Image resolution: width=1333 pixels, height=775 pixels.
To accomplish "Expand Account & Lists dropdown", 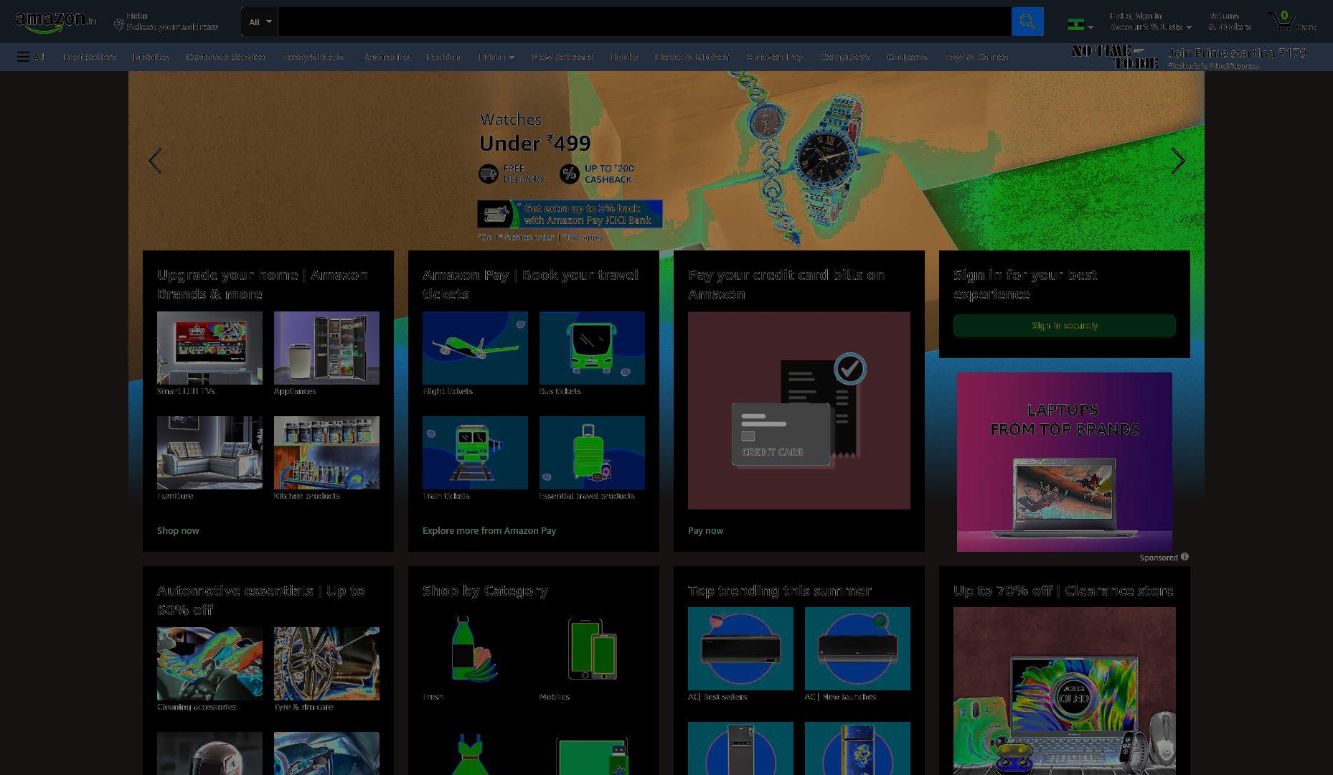I will click(1151, 22).
